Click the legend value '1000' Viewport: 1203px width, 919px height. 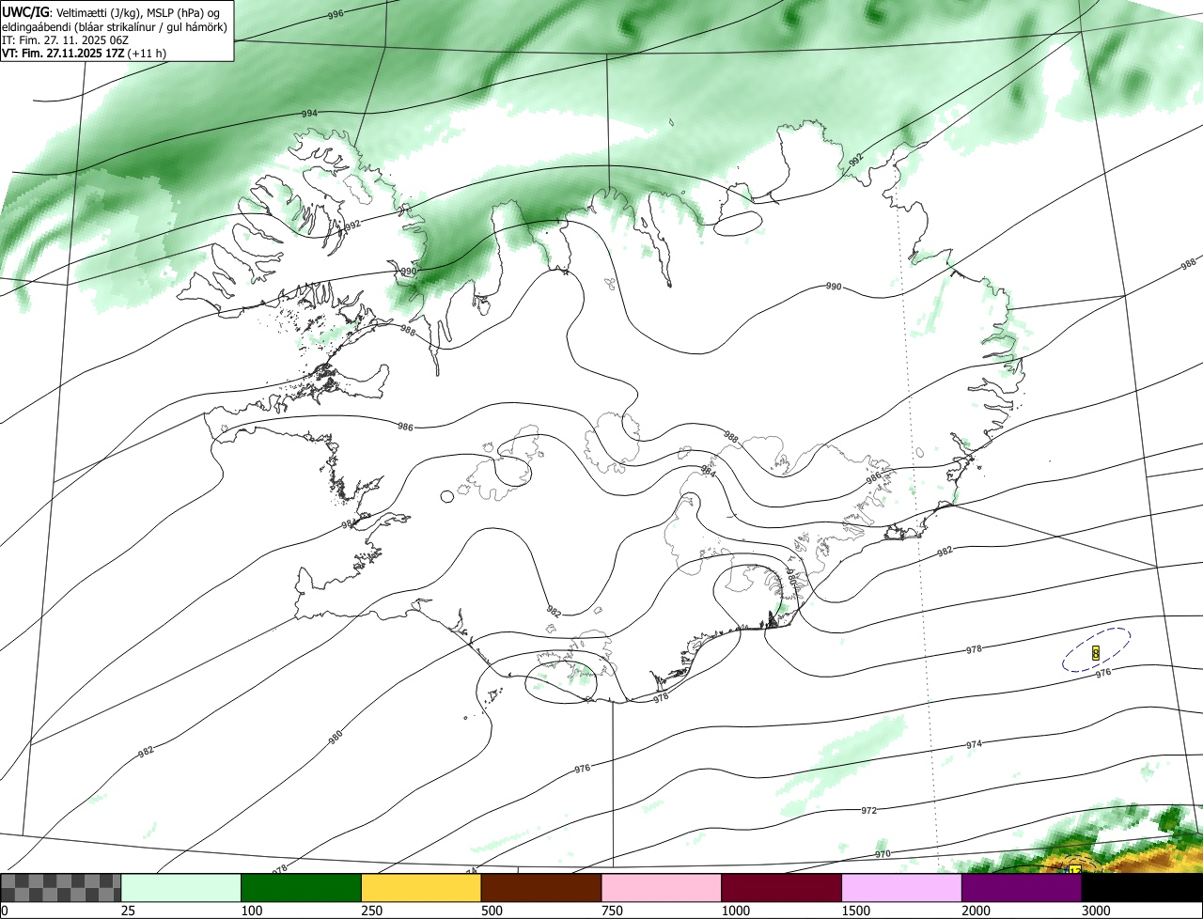[x=736, y=911]
